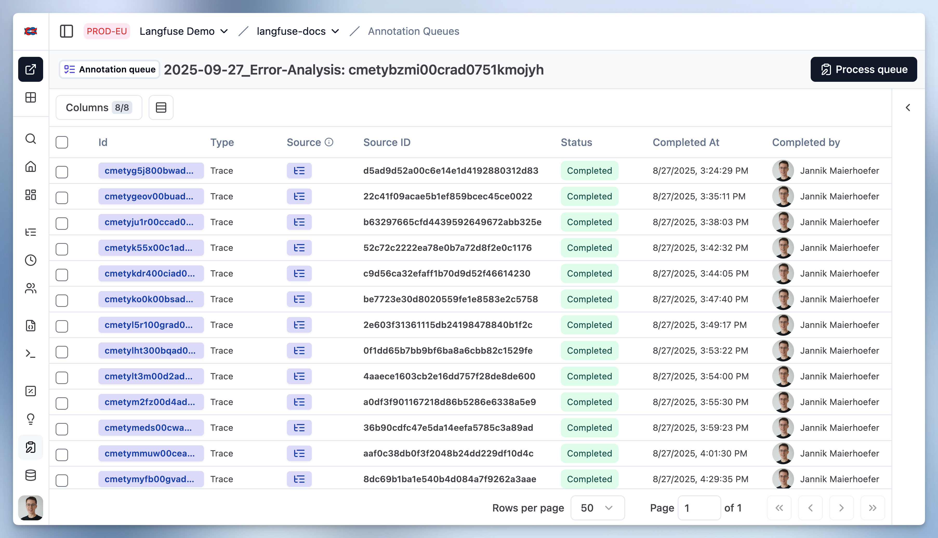The width and height of the screenshot is (938, 538).
Task: Select checkbox for cmetyg5j800bwad row
Action: [62, 172]
